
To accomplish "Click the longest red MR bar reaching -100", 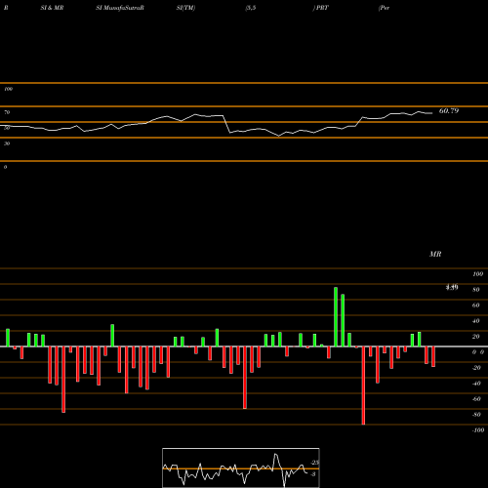I will click(363, 386).
